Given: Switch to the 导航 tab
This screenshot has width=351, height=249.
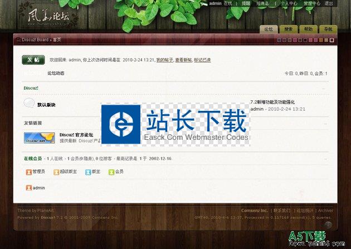Looking at the screenshot, I should [328, 29].
